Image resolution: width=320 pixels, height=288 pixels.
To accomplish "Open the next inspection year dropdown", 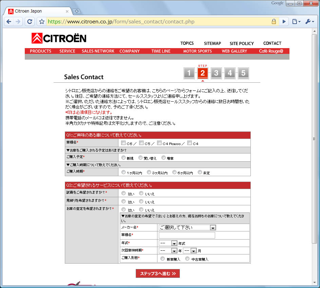I will point(168,250).
